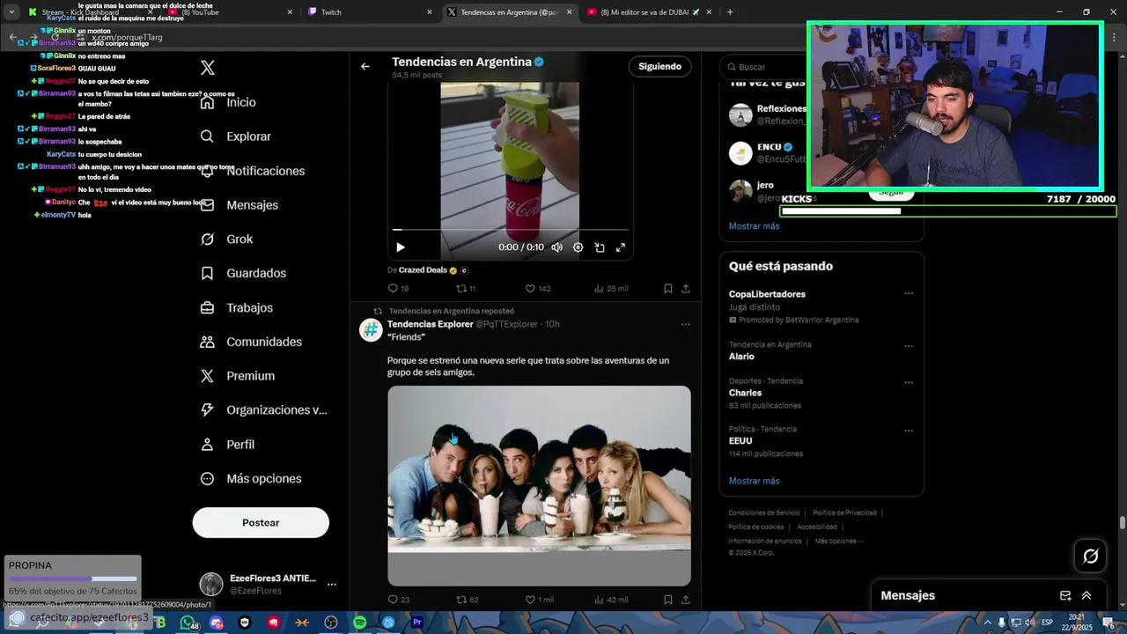This screenshot has width=1127, height=634.
Task: Share the Crazed Deals video post
Action: click(x=686, y=288)
